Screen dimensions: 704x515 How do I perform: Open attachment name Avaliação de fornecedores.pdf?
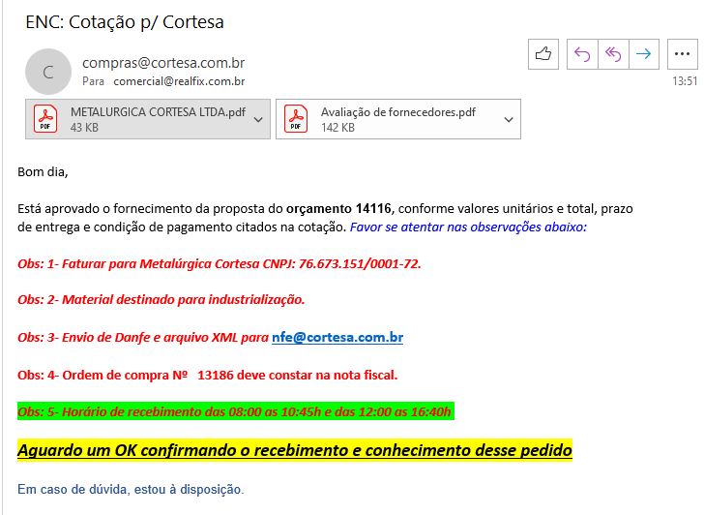[397, 112]
